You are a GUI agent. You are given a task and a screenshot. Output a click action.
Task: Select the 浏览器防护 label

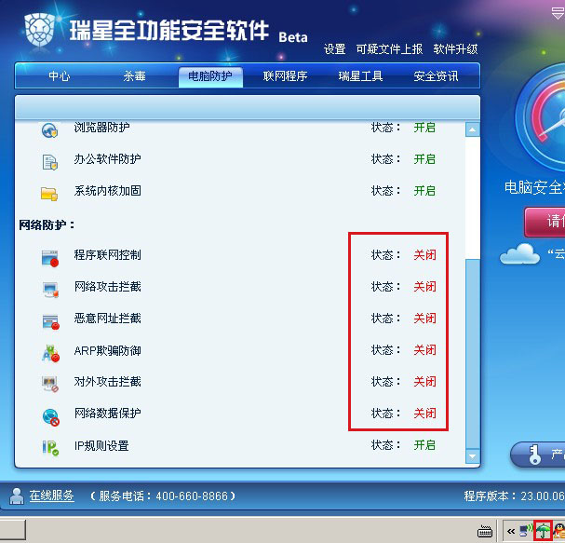click(102, 128)
